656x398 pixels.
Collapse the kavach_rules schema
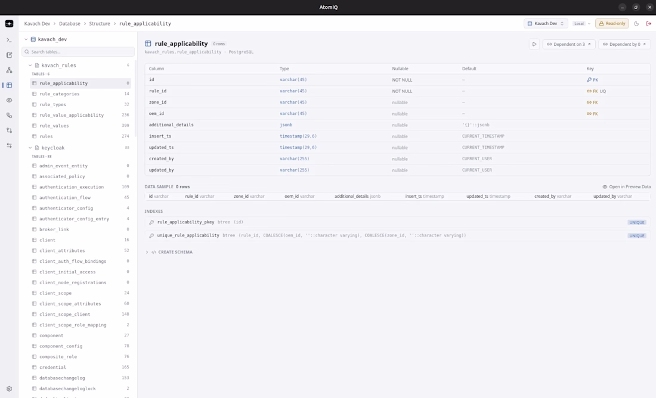pyautogui.click(x=30, y=65)
